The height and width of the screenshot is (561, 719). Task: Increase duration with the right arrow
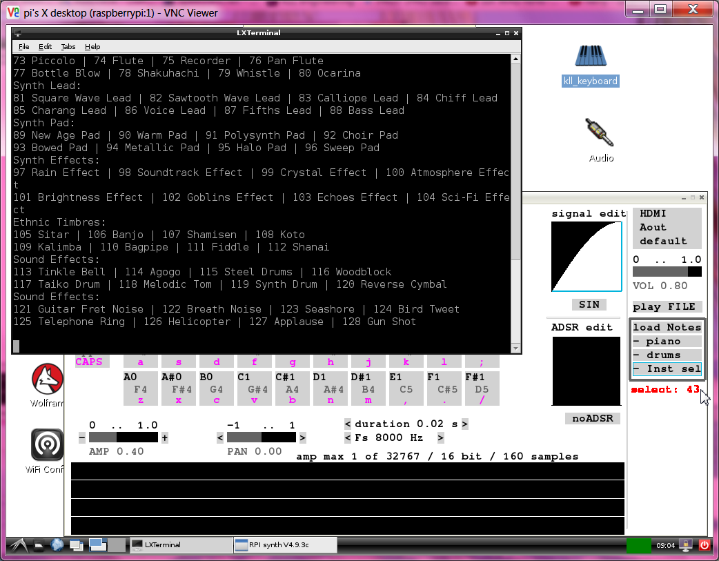click(x=465, y=424)
